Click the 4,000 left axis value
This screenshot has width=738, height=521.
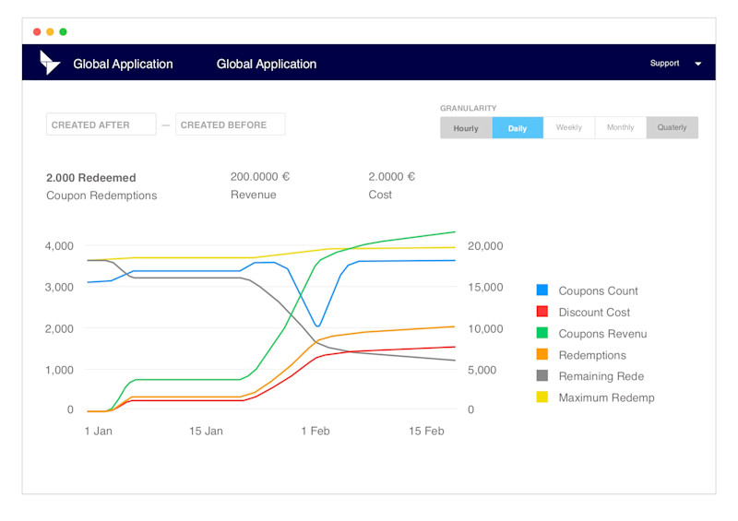pyautogui.click(x=59, y=245)
